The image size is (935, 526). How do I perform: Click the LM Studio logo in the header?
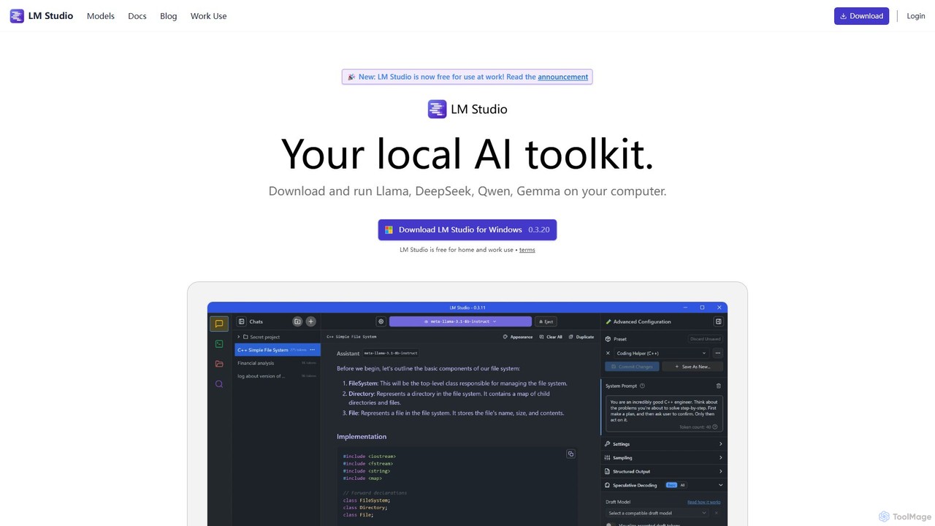coord(42,16)
